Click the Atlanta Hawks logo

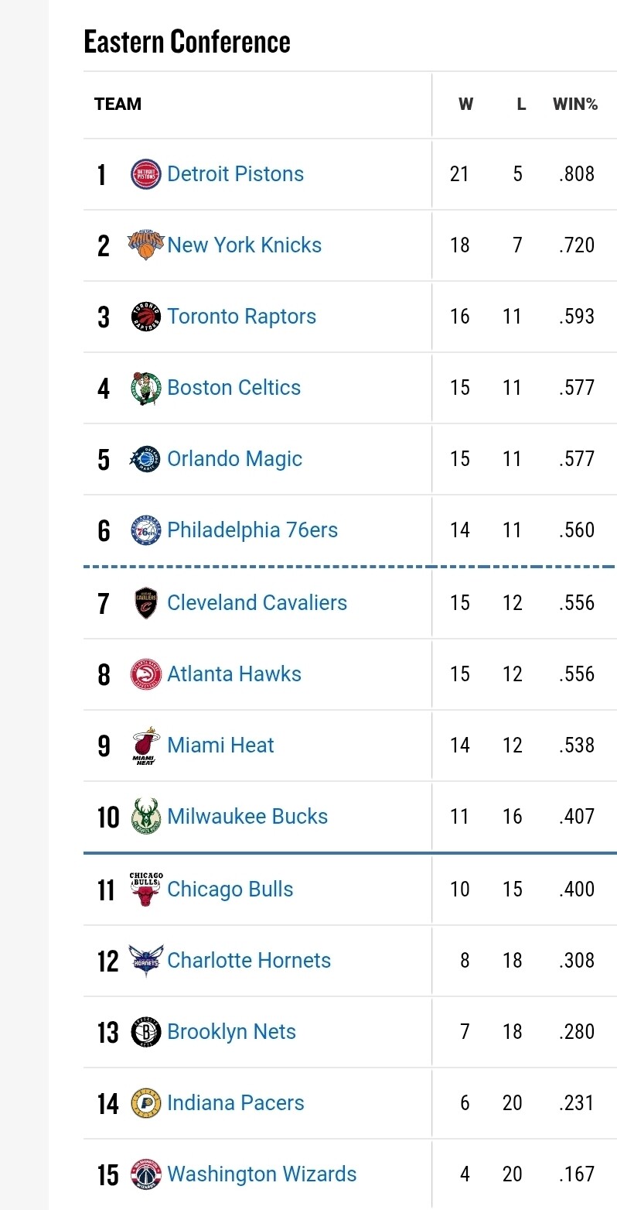(x=145, y=674)
